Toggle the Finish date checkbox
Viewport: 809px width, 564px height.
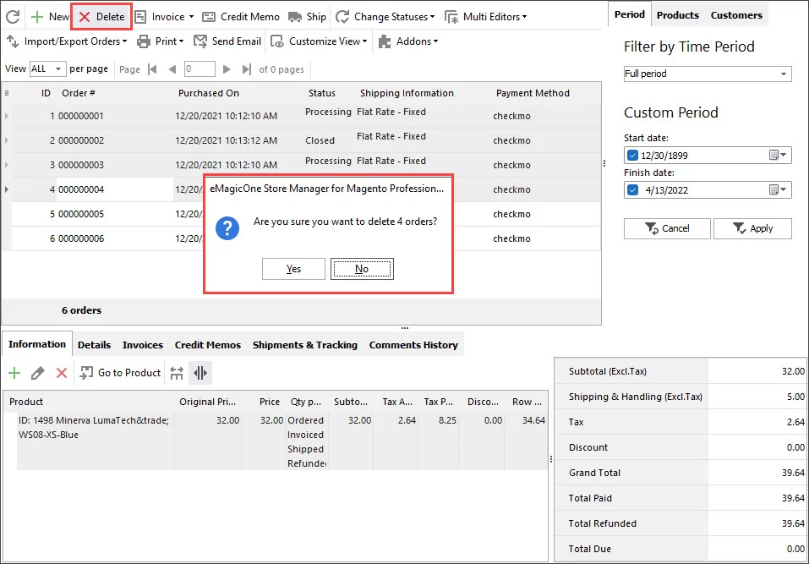pyautogui.click(x=632, y=190)
